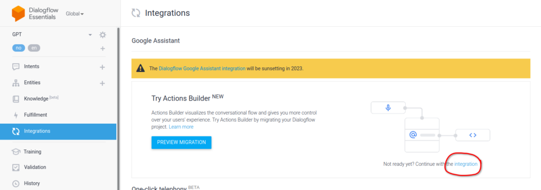Expand the GPT agent selector arrow
The width and height of the screenshot is (541, 190).
tap(90, 35)
